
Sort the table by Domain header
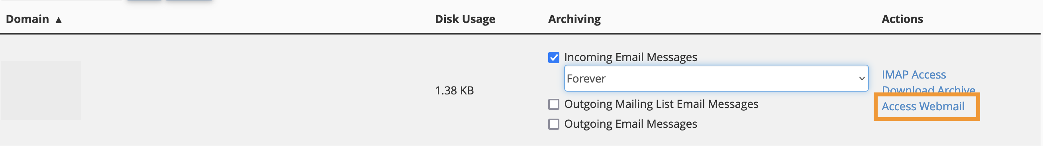tap(27, 19)
